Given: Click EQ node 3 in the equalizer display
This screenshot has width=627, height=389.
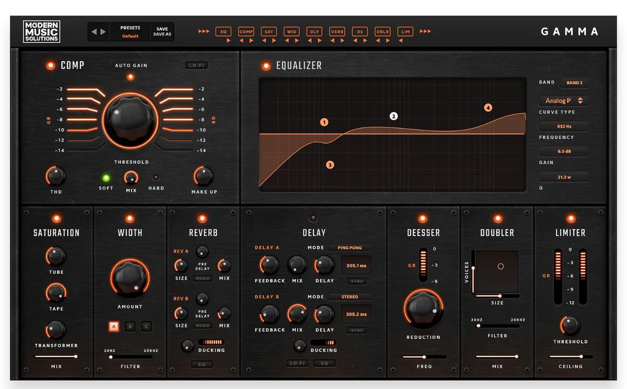Looking at the screenshot, I should click(x=330, y=164).
